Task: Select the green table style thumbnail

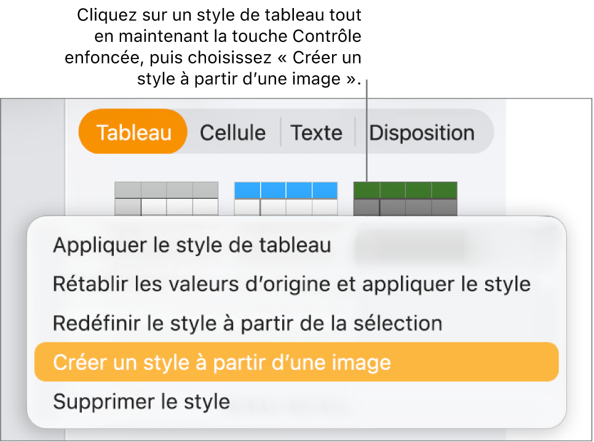Action: pyautogui.click(x=406, y=196)
